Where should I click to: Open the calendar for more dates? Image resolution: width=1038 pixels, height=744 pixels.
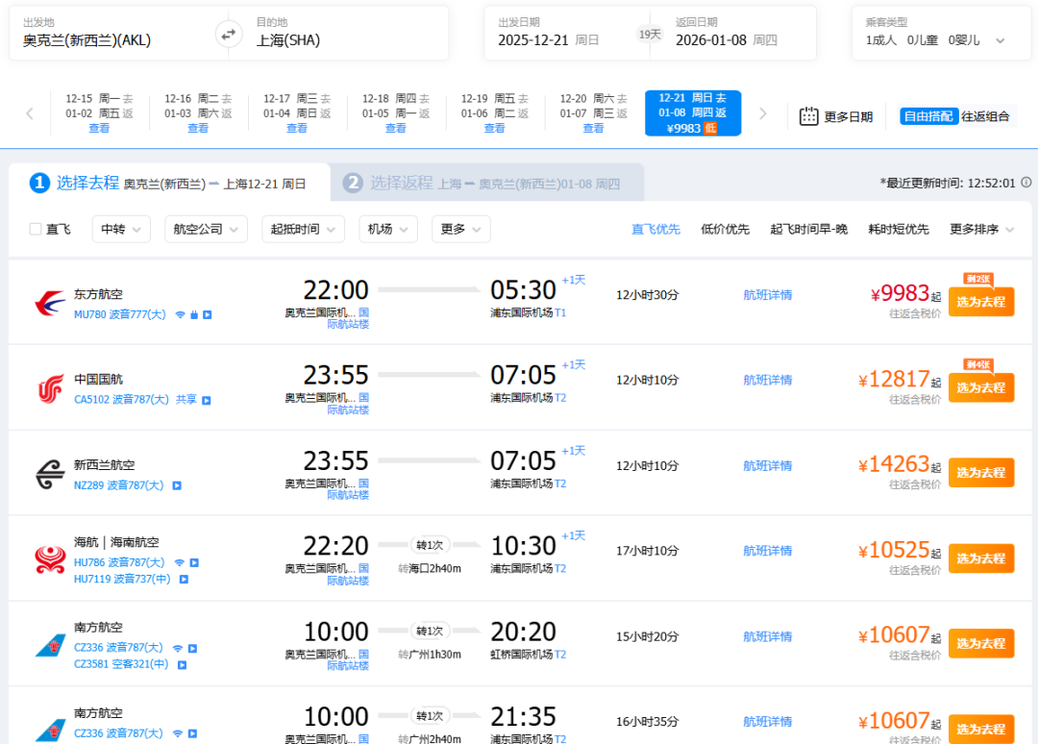click(835, 116)
